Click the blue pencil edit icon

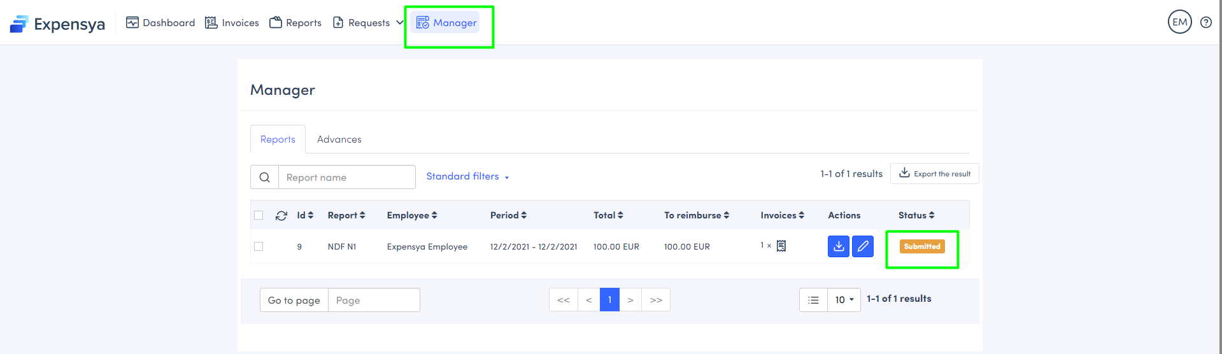click(863, 246)
